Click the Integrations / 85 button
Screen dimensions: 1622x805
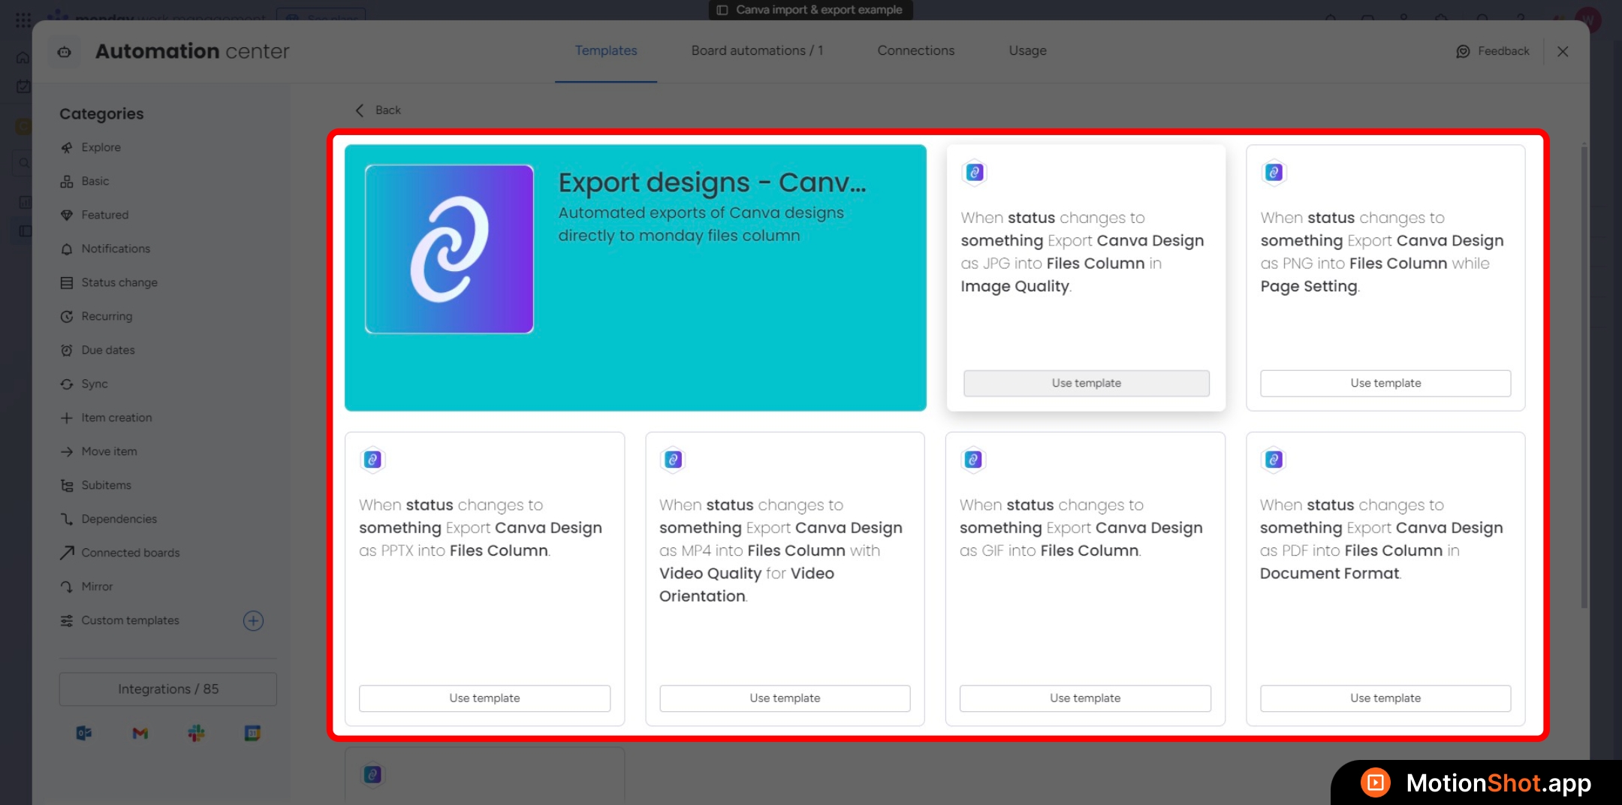[x=168, y=689]
